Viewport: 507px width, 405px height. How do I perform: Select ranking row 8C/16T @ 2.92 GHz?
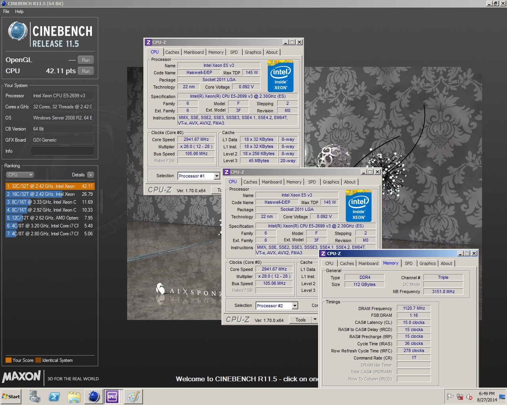pyautogui.click(x=50, y=210)
